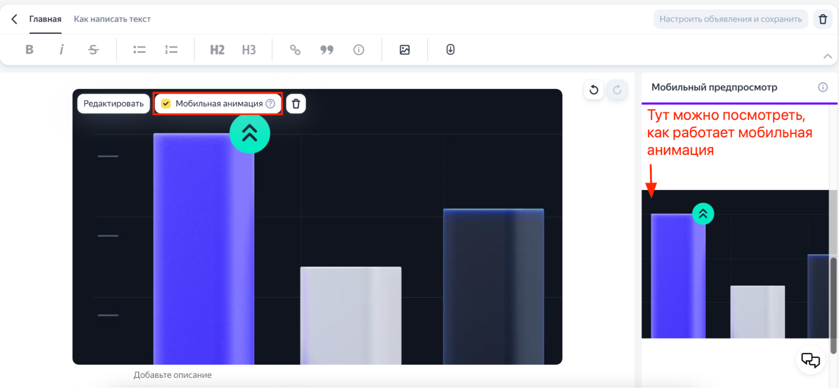The width and height of the screenshot is (839, 388).
Task: Insert an image
Action: click(x=405, y=50)
